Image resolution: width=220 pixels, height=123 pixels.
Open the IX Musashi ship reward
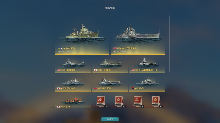(x=110, y=65)
